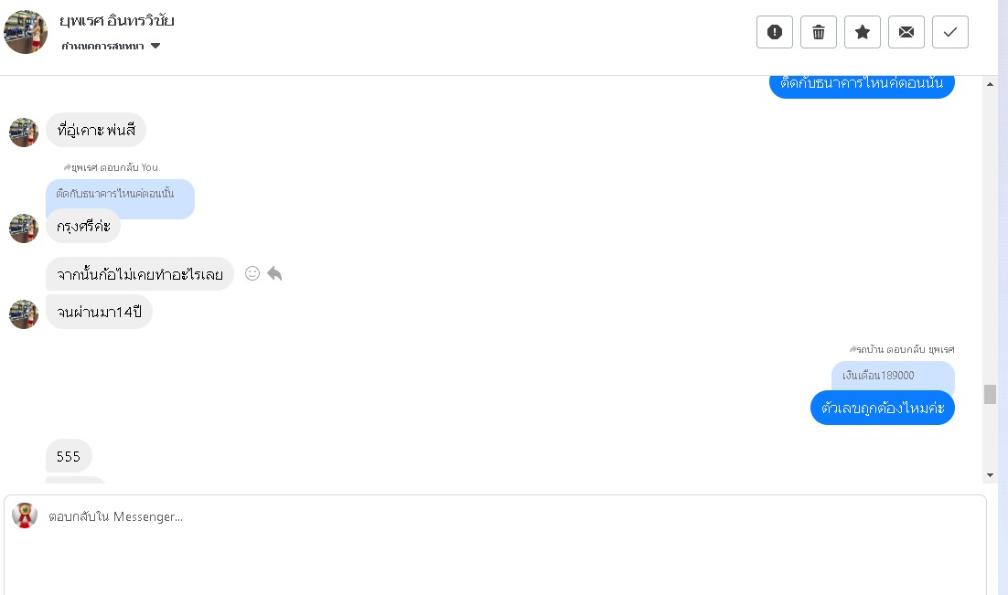Reply to จากนั้นก้อไม่เคยทำอะไรเลย message with arrow icon

[x=274, y=273]
